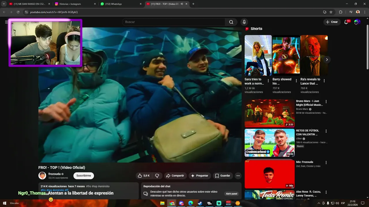
Task: Open the YouTube account avatar menu
Action: tap(357, 22)
